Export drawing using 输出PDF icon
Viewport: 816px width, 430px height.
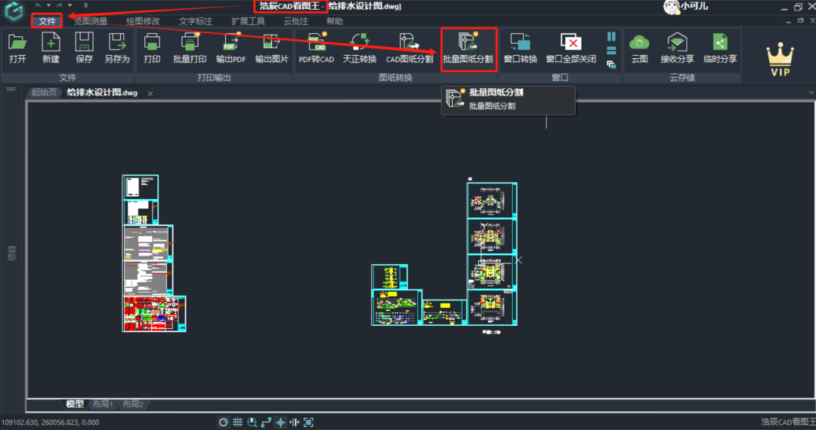point(230,48)
